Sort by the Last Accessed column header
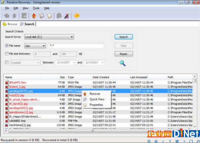The height and width of the screenshot is (143, 200). (x=148, y=77)
